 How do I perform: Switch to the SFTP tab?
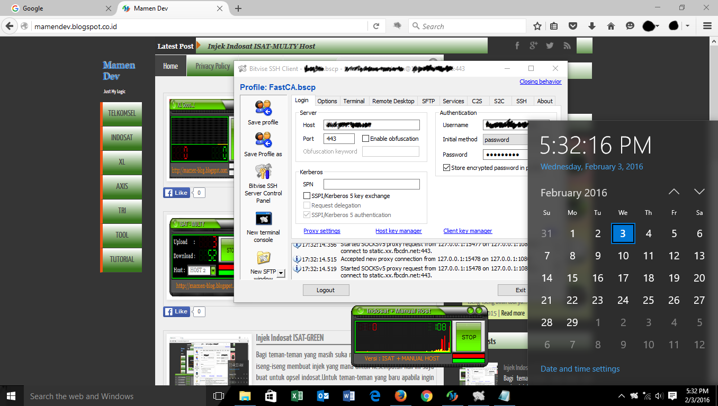tap(428, 101)
